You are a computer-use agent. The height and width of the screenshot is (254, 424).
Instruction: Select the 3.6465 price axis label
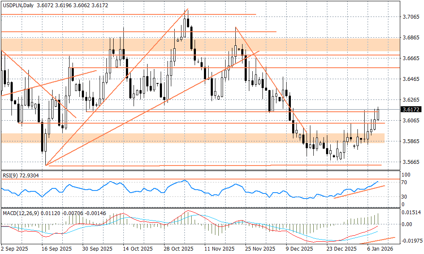point(410,79)
